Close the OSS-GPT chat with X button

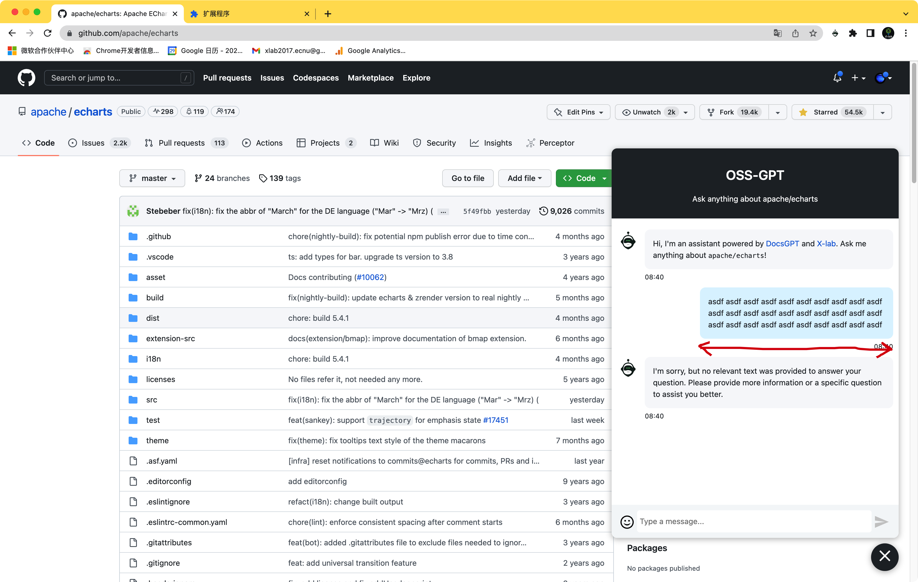[x=884, y=556]
